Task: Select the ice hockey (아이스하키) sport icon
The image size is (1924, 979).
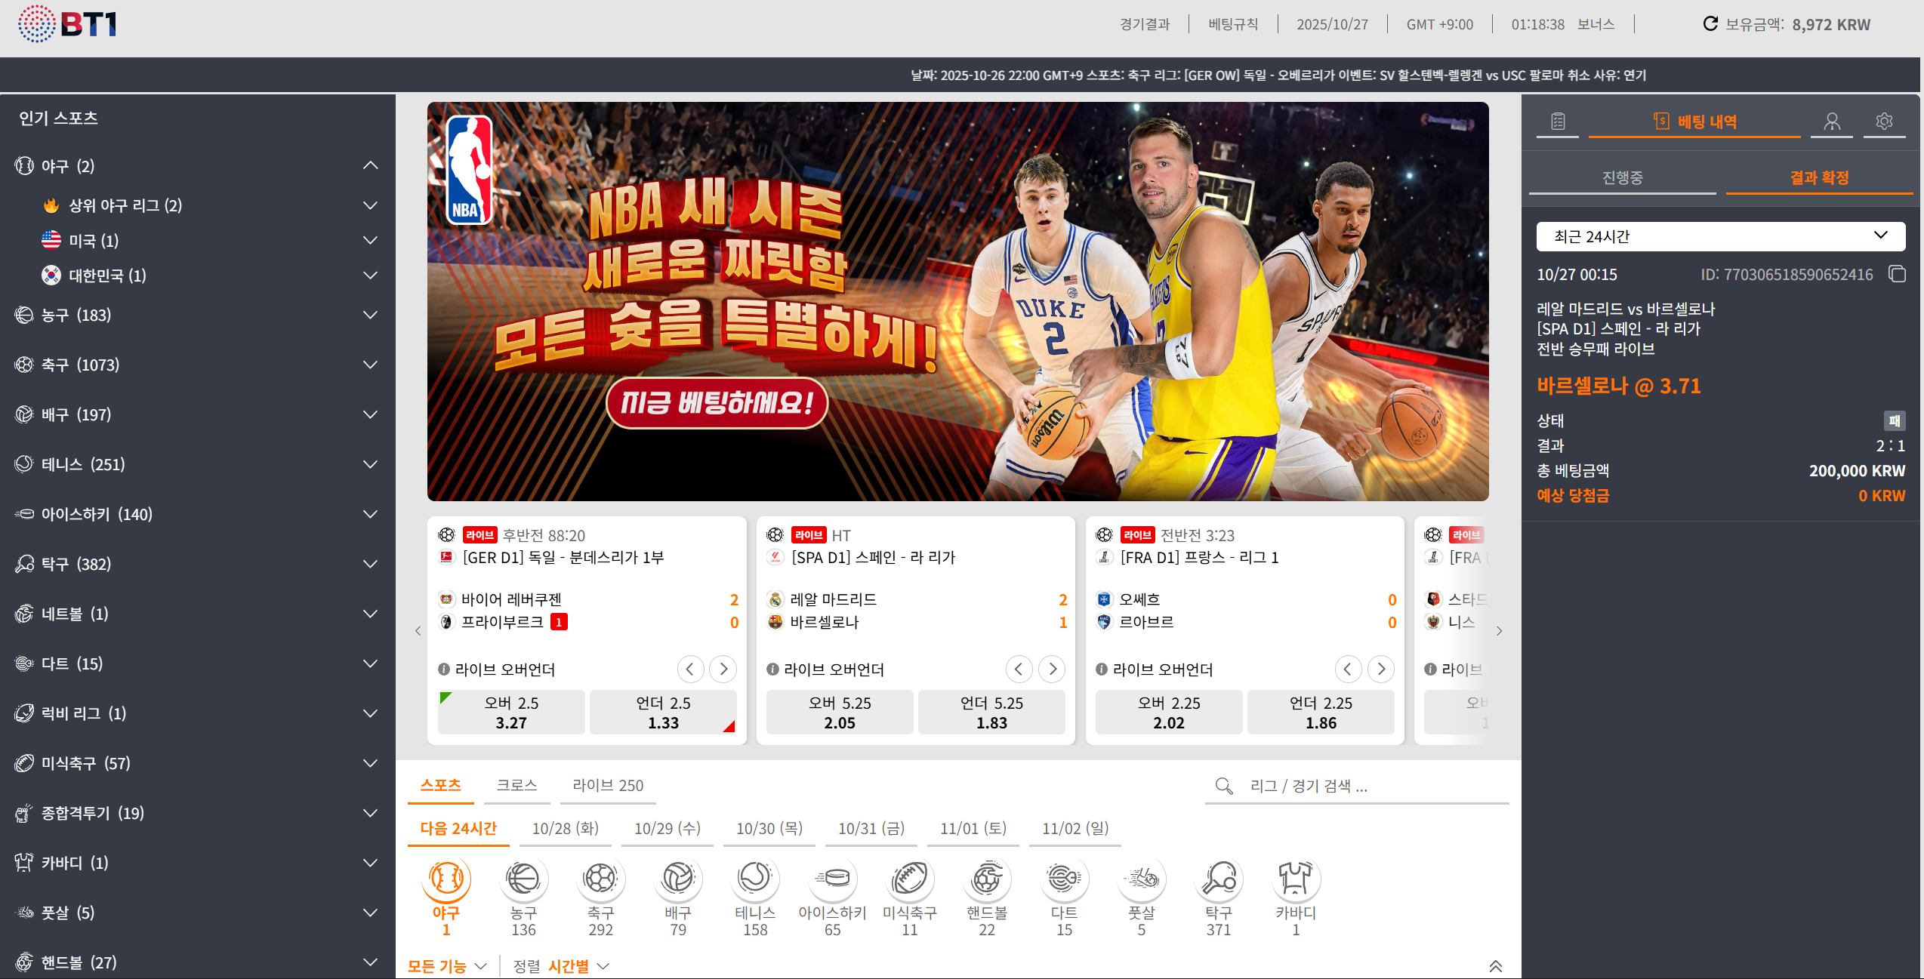Action: [x=832, y=879]
